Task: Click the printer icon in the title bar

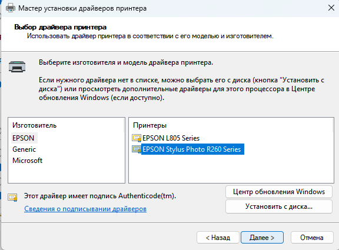Action: click(11, 8)
